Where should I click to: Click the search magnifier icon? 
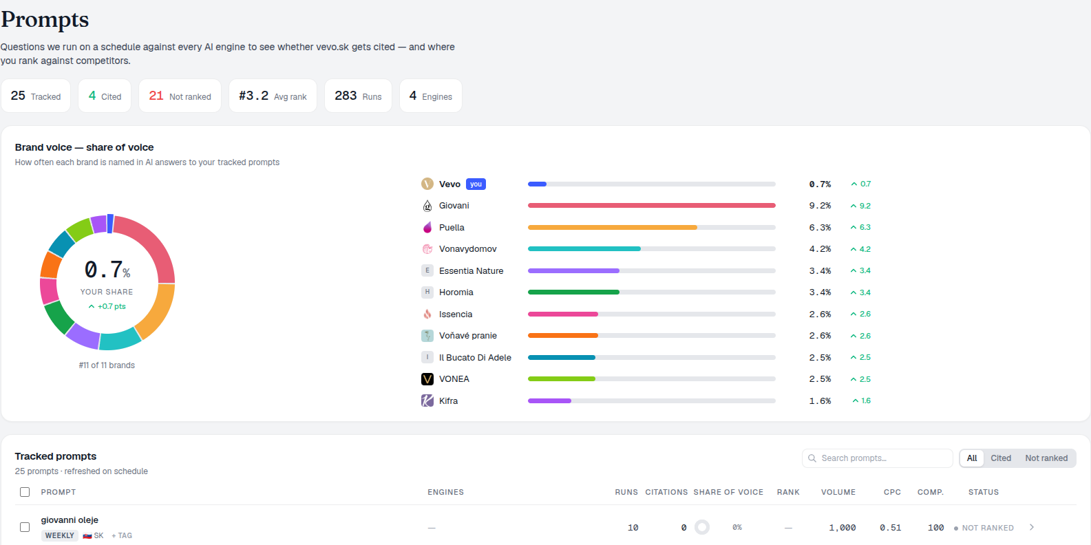pyautogui.click(x=812, y=458)
